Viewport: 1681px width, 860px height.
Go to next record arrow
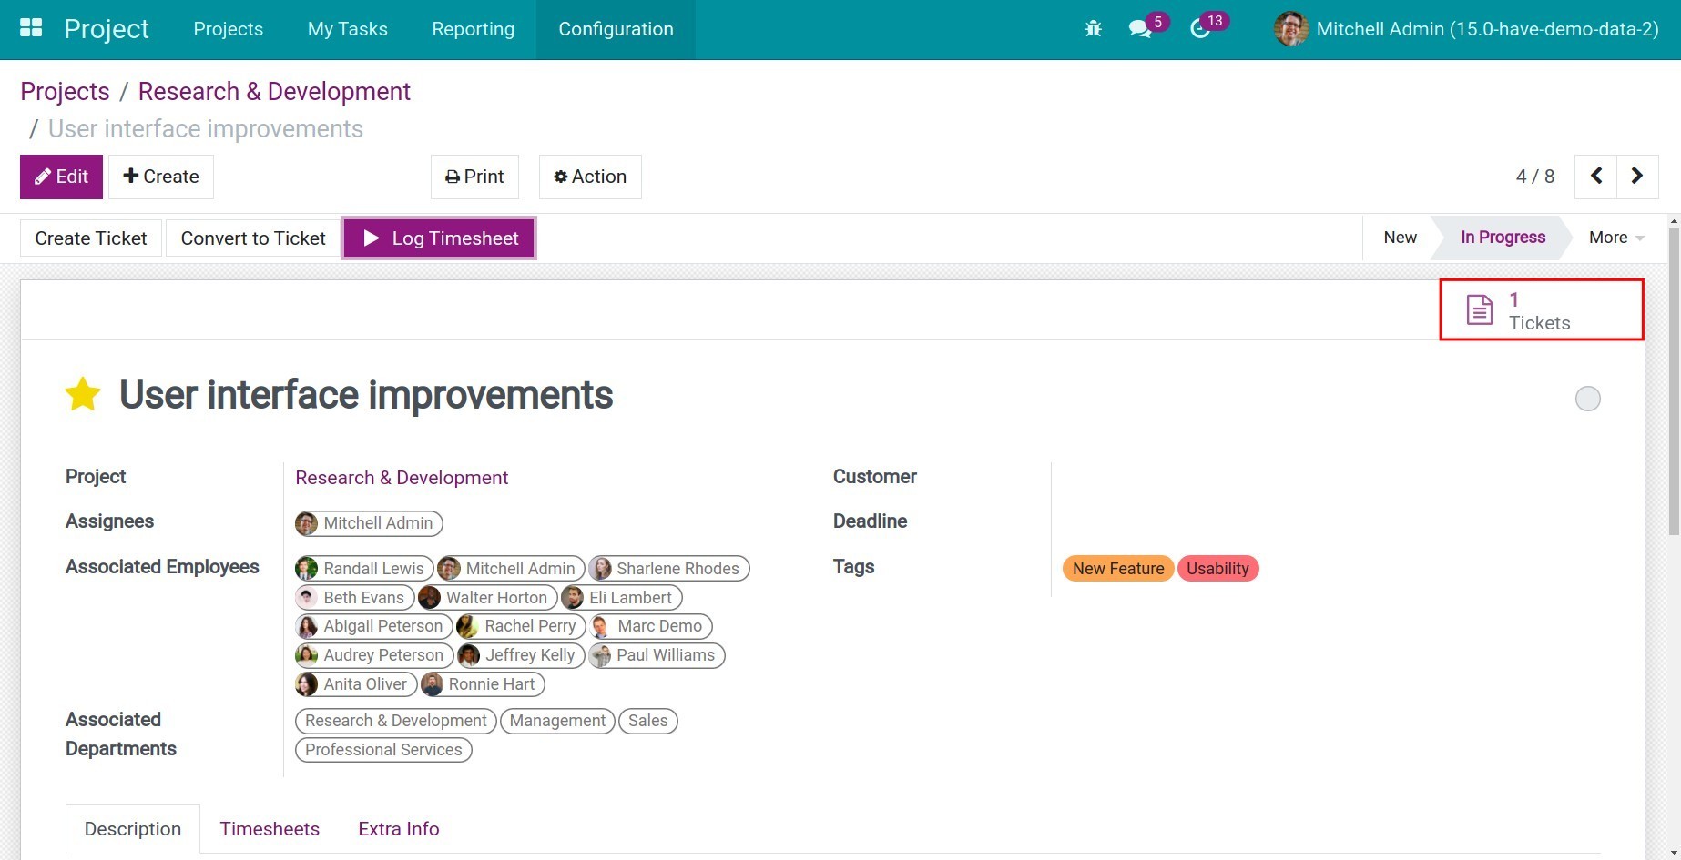1636,176
